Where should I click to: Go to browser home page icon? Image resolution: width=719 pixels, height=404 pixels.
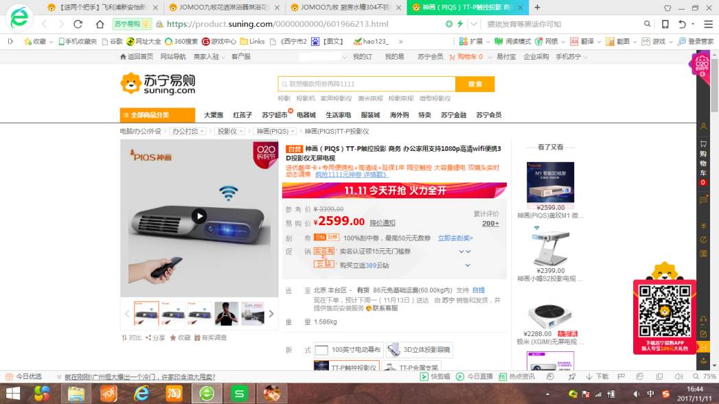click(x=100, y=24)
